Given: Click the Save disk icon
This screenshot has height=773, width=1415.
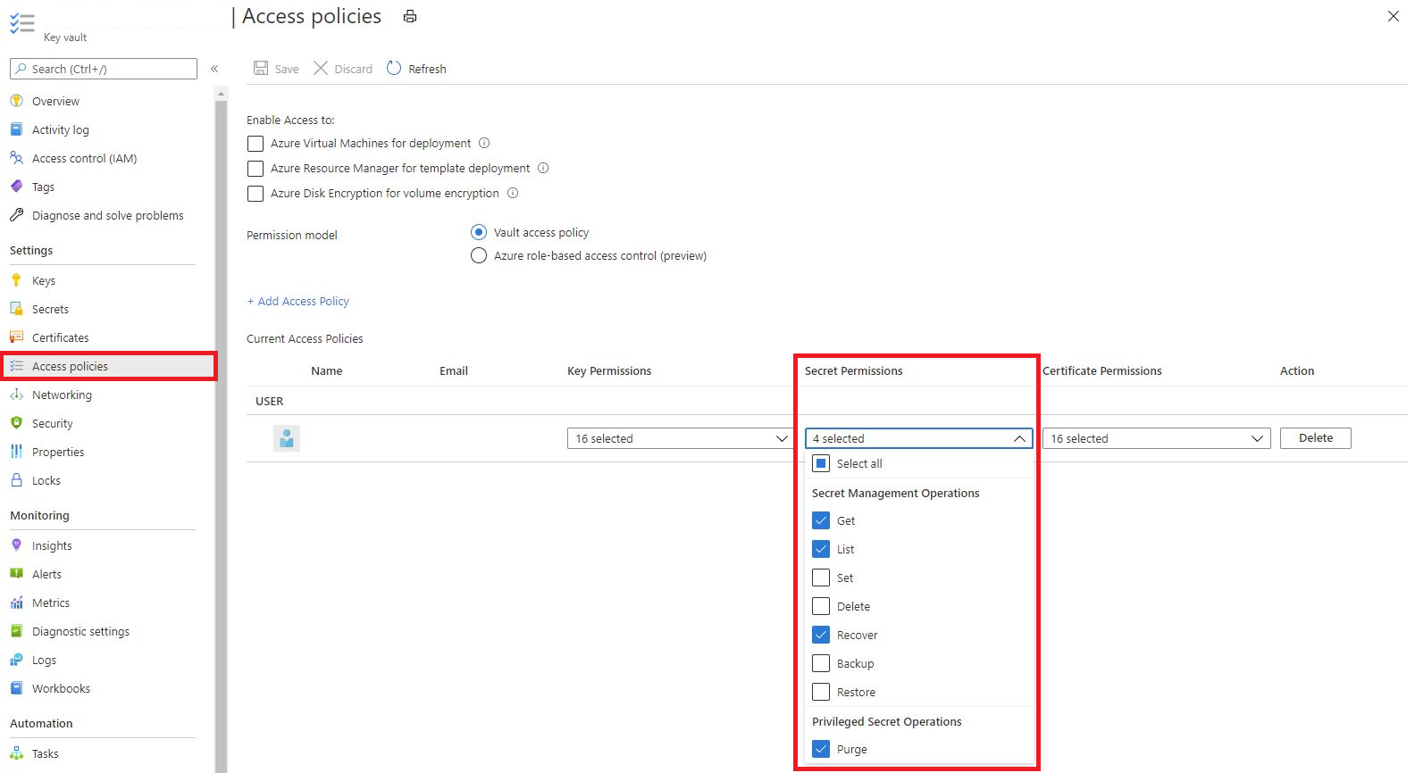Looking at the screenshot, I should pos(261,68).
